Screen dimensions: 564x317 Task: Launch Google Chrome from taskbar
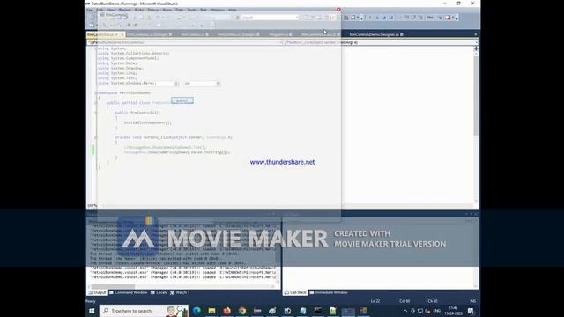coord(242,311)
